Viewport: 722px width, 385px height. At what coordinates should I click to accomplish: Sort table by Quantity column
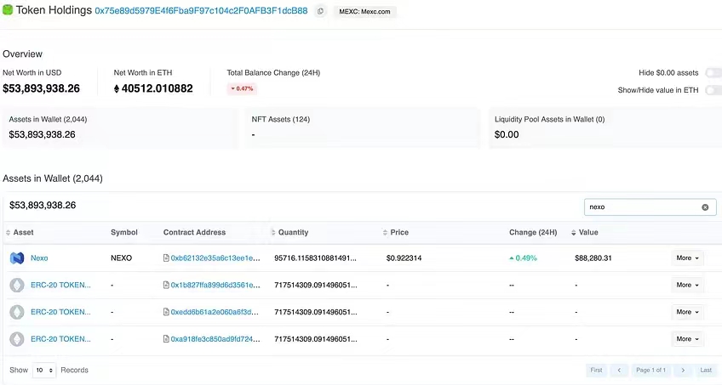[x=292, y=232]
